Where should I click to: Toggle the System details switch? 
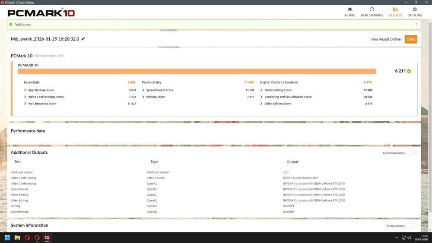pyautogui.click(x=412, y=226)
